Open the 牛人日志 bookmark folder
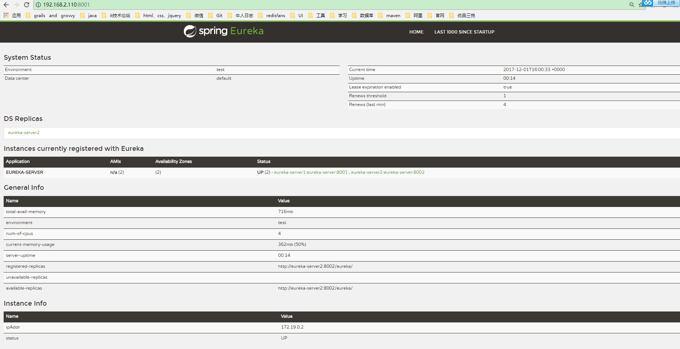The height and width of the screenshot is (349, 680). (x=240, y=15)
